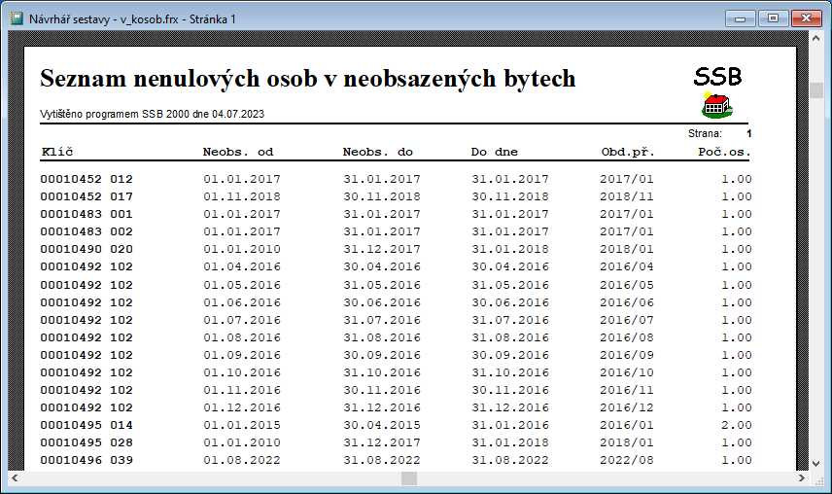Click the report window icon in title bar
This screenshot has width=832, height=494.
[x=17, y=18]
